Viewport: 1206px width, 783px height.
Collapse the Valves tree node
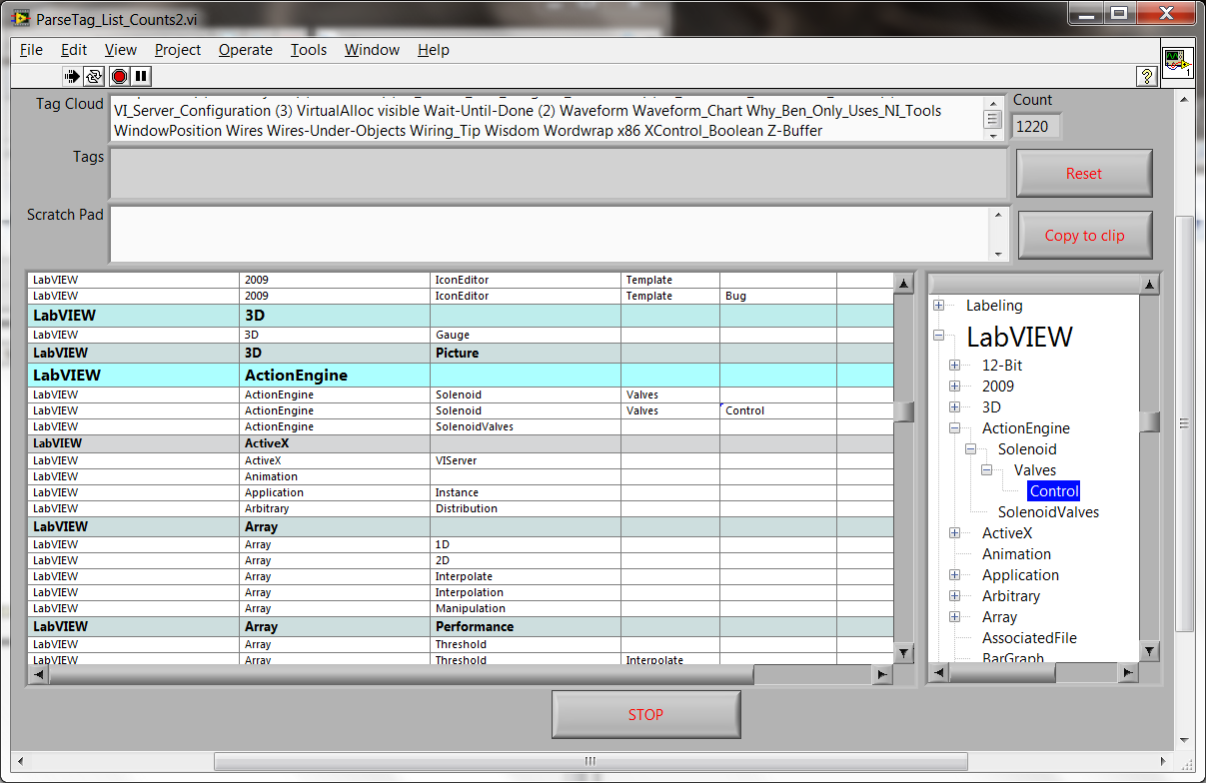986,470
